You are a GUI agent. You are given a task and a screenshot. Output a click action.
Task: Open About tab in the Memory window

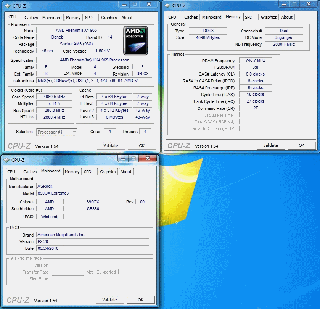(287, 17)
